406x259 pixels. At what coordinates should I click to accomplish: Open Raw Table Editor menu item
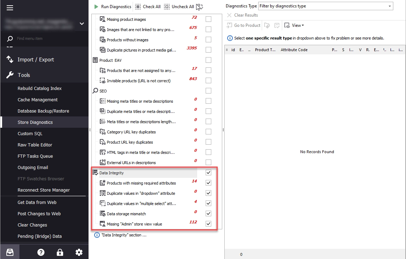[x=35, y=145]
